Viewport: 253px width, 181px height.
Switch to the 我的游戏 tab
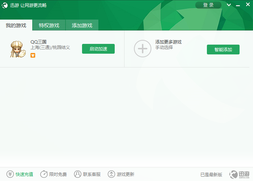tap(16, 25)
